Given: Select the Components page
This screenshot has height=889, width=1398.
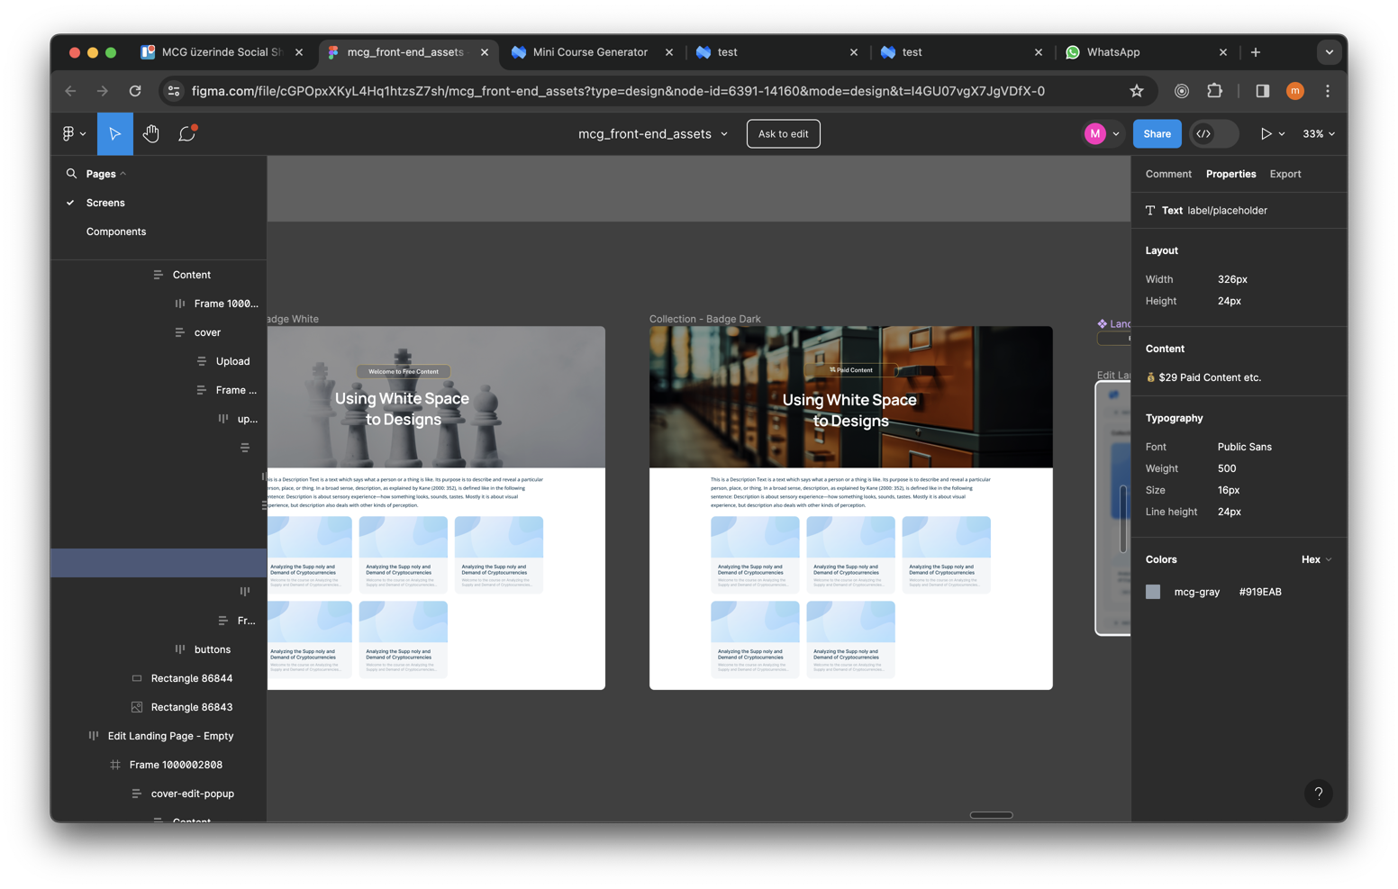Looking at the screenshot, I should coord(116,231).
